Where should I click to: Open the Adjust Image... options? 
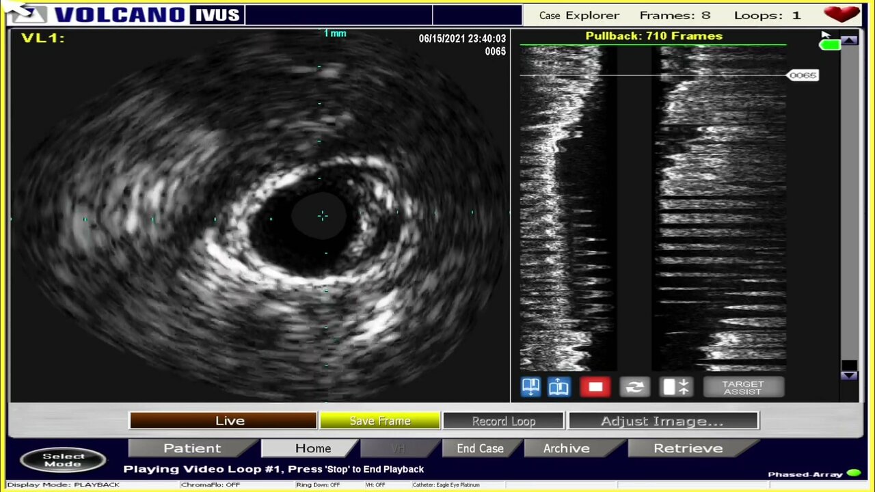pyautogui.click(x=662, y=421)
